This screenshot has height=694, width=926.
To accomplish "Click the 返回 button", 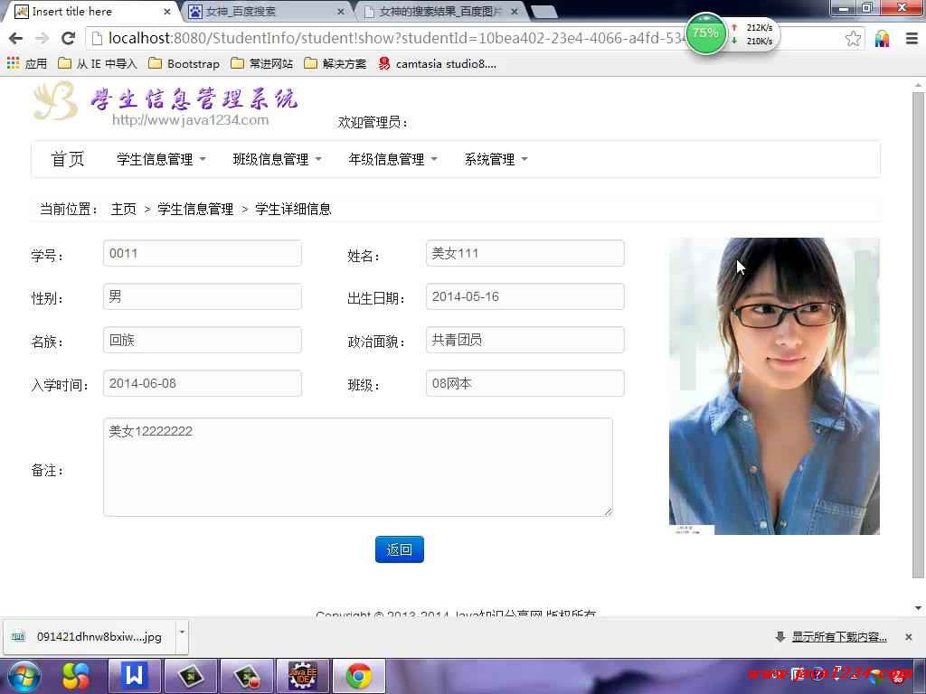I will 399,549.
